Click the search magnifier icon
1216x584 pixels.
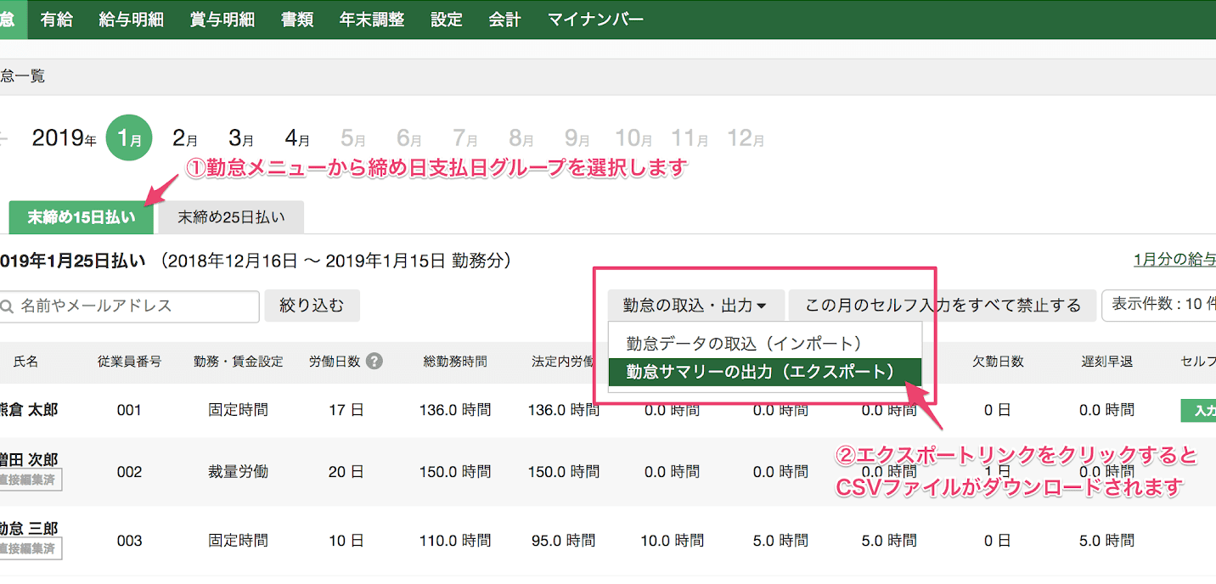coord(7,306)
